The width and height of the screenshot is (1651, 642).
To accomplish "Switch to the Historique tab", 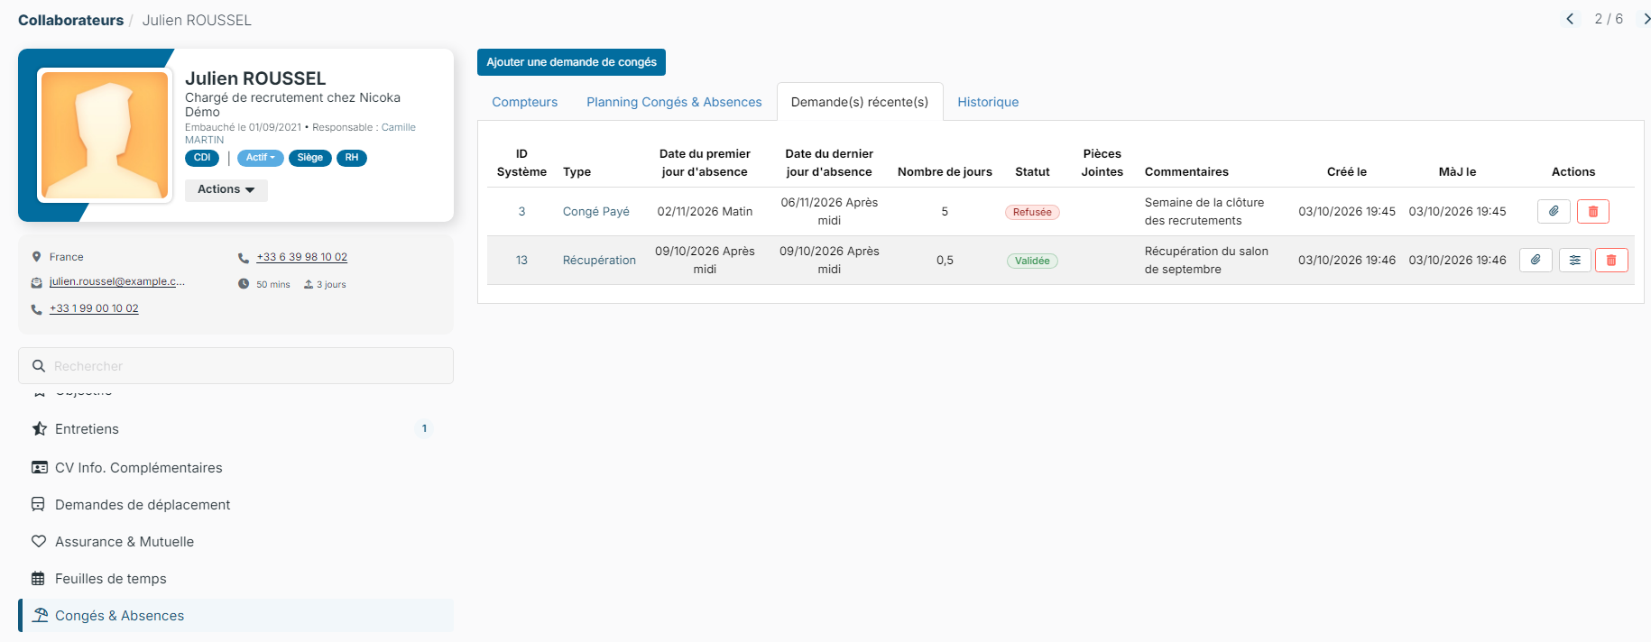I will (988, 102).
